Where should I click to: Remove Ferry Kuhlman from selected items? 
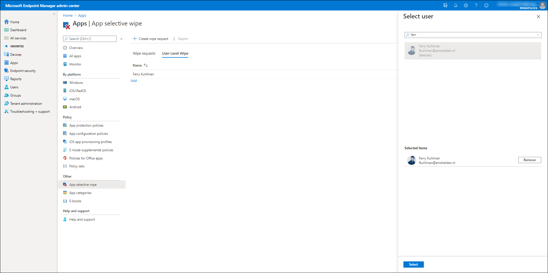point(530,160)
